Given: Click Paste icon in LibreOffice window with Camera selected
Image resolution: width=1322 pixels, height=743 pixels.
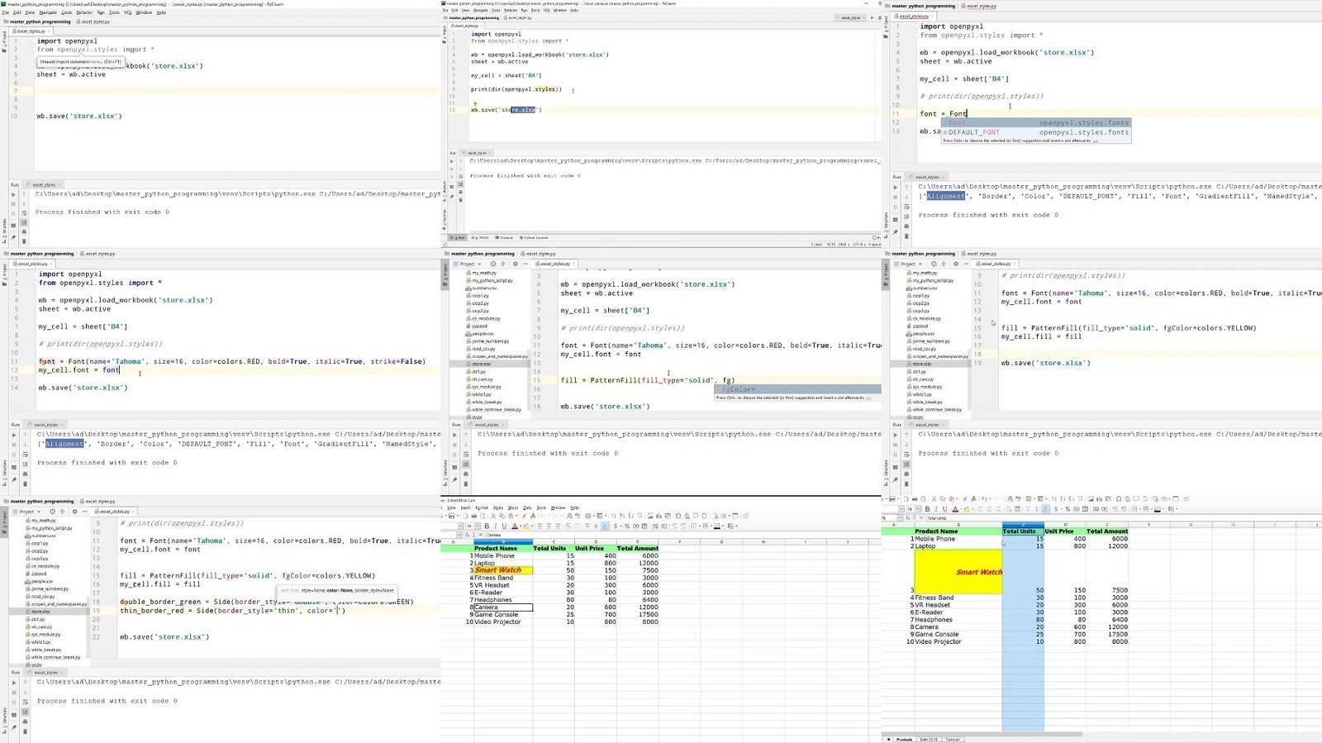Looking at the screenshot, I should [511, 516].
